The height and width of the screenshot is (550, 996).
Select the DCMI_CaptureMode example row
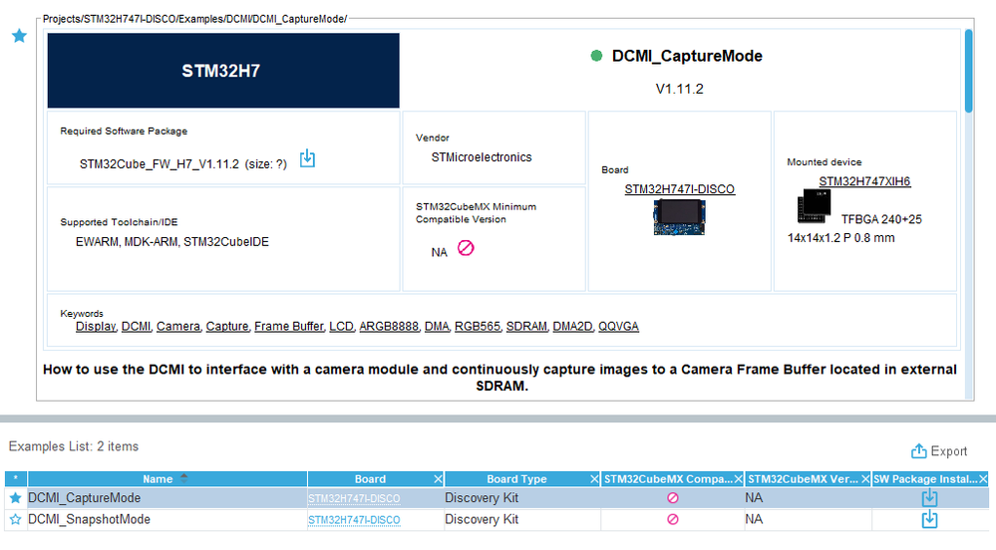click(497, 498)
